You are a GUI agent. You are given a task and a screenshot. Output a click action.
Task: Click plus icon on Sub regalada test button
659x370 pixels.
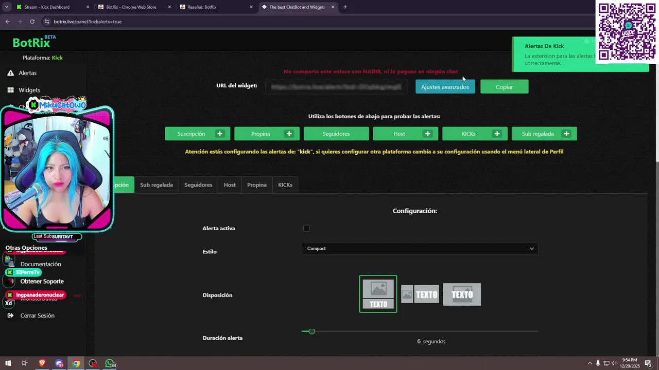(x=566, y=134)
